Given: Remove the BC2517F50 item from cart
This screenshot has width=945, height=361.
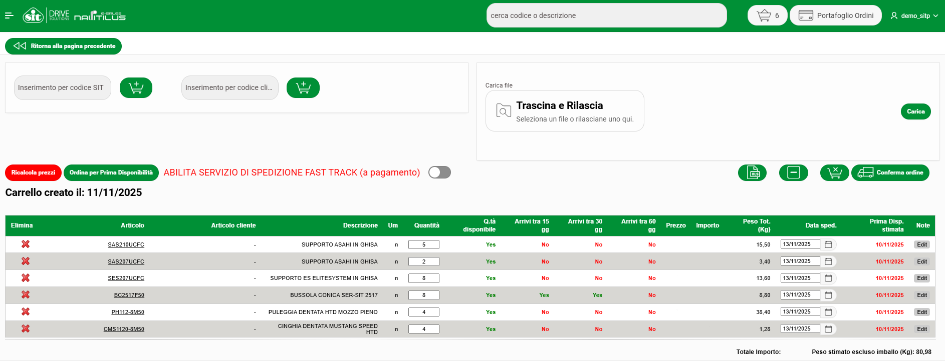Looking at the screenshot, I should (26, 295).
